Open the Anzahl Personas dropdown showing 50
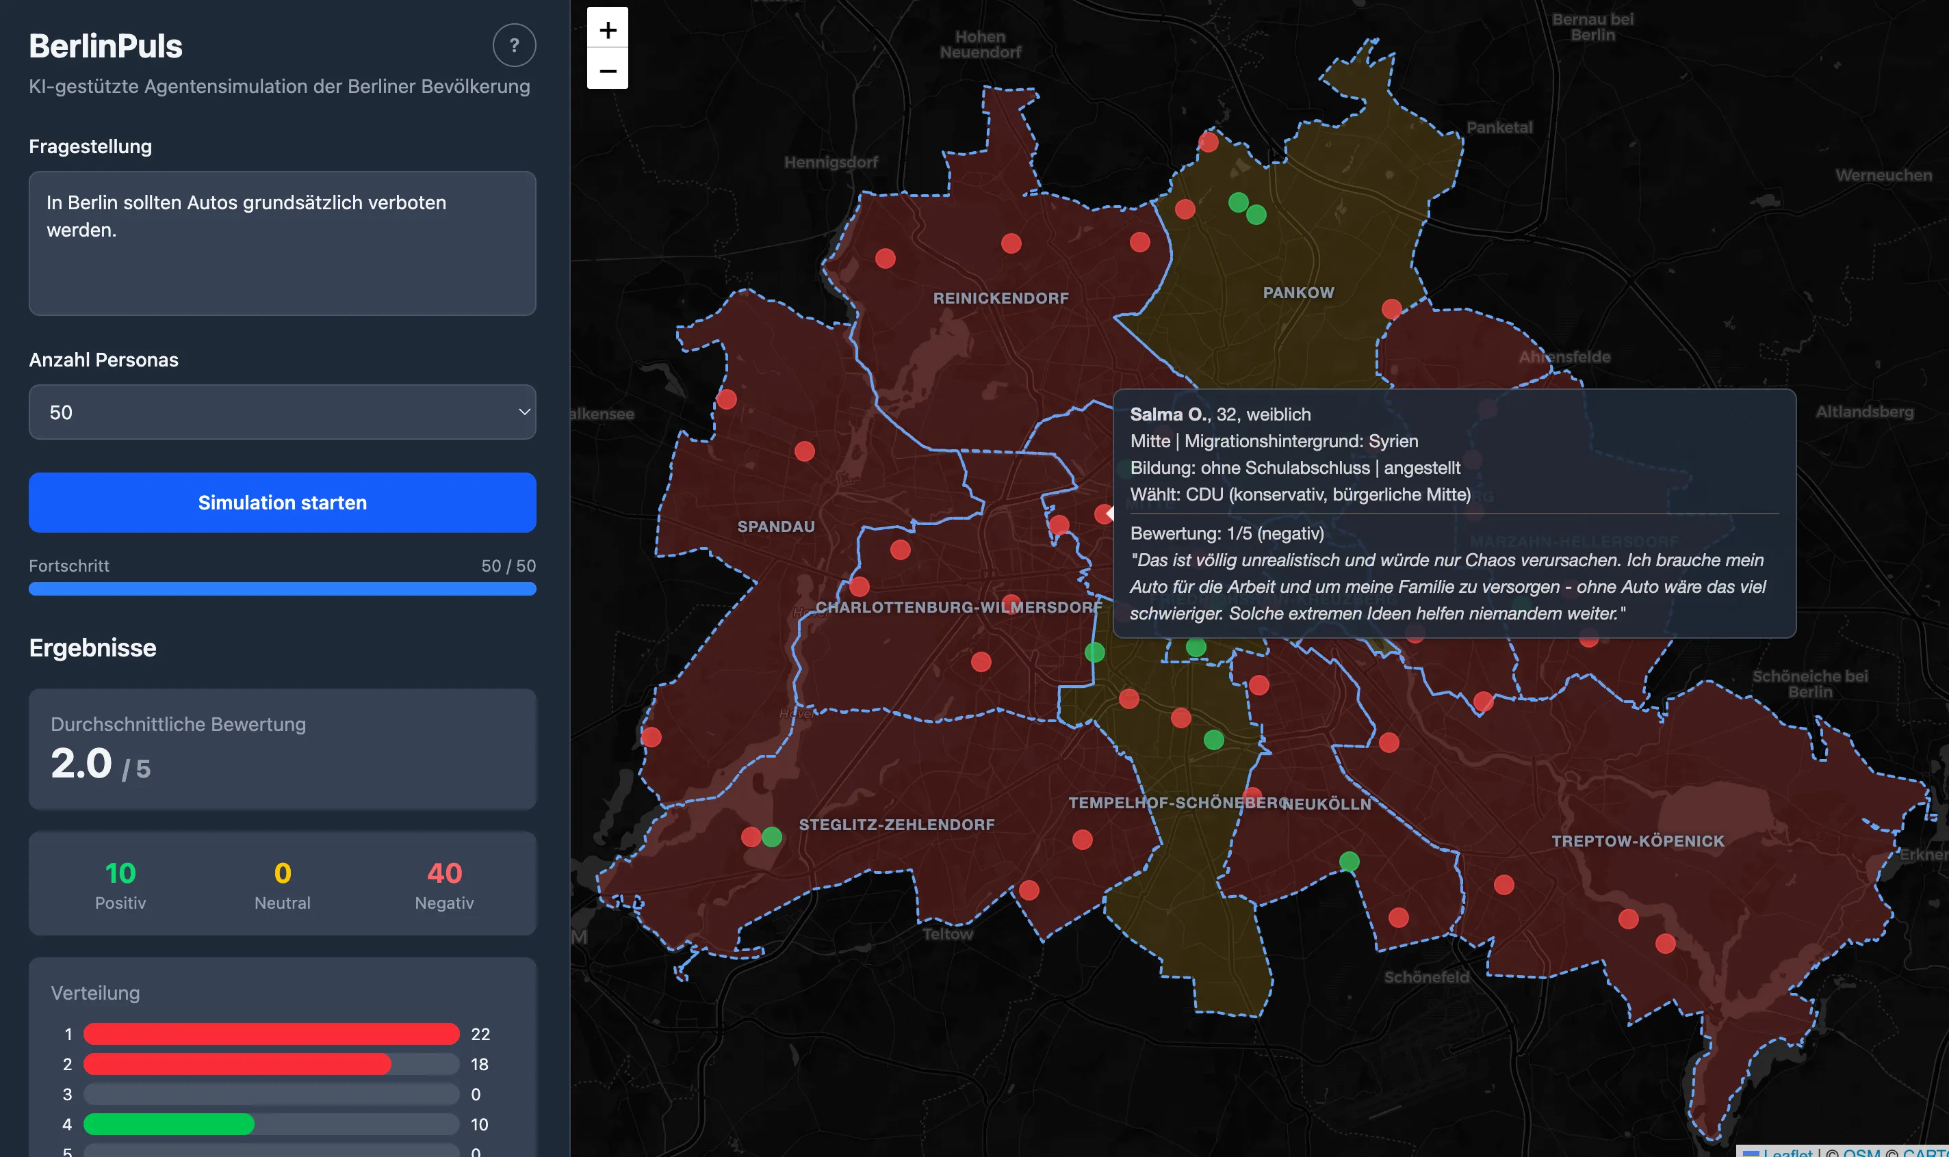1949x1157 pixels. pos(283,412)
